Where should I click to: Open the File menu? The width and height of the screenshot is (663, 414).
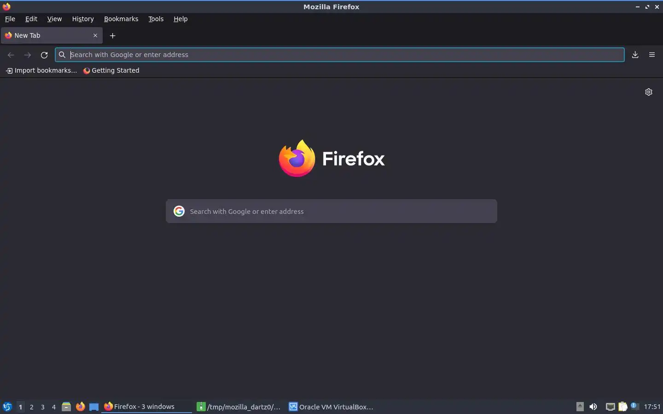click(x=10, y=19)
